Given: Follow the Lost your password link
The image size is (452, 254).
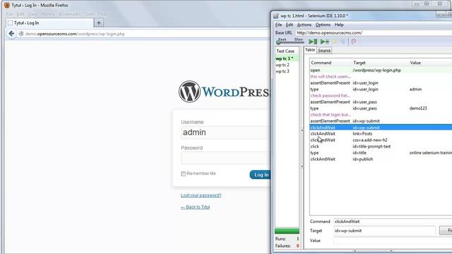Looking at the screenshot, I should coord(201,195).
